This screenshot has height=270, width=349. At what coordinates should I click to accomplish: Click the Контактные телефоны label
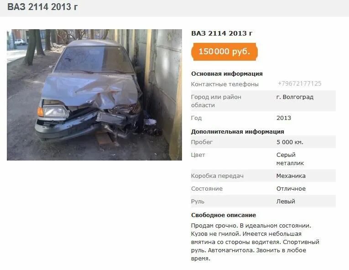(x=225, y=84)
